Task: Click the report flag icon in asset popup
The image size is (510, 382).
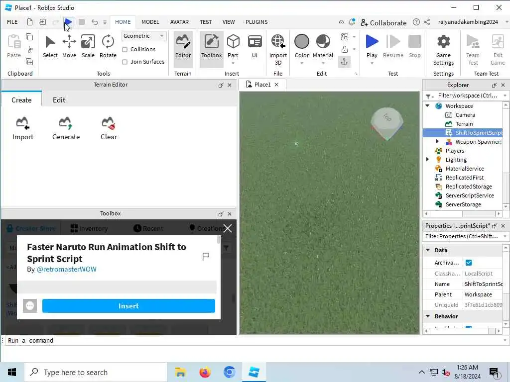Action: click(x=206, y=257)
